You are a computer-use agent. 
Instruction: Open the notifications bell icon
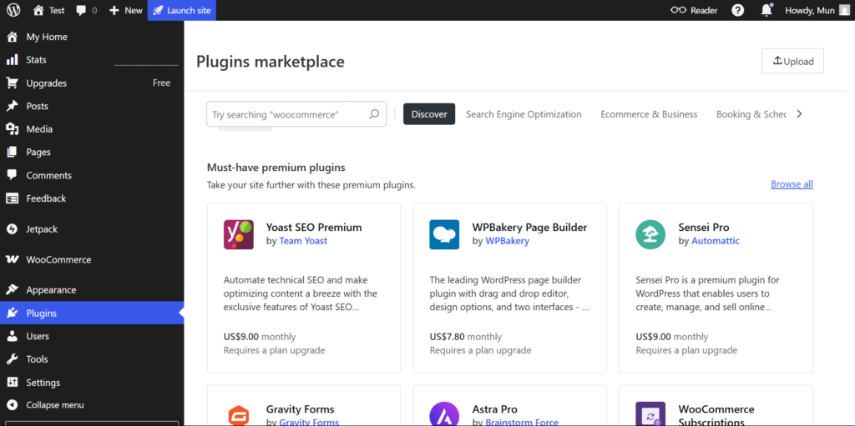click(x=766, y=11)
